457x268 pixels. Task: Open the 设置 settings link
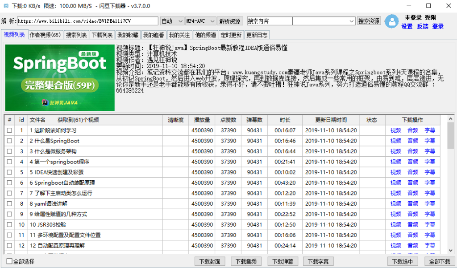click(407, 26)
